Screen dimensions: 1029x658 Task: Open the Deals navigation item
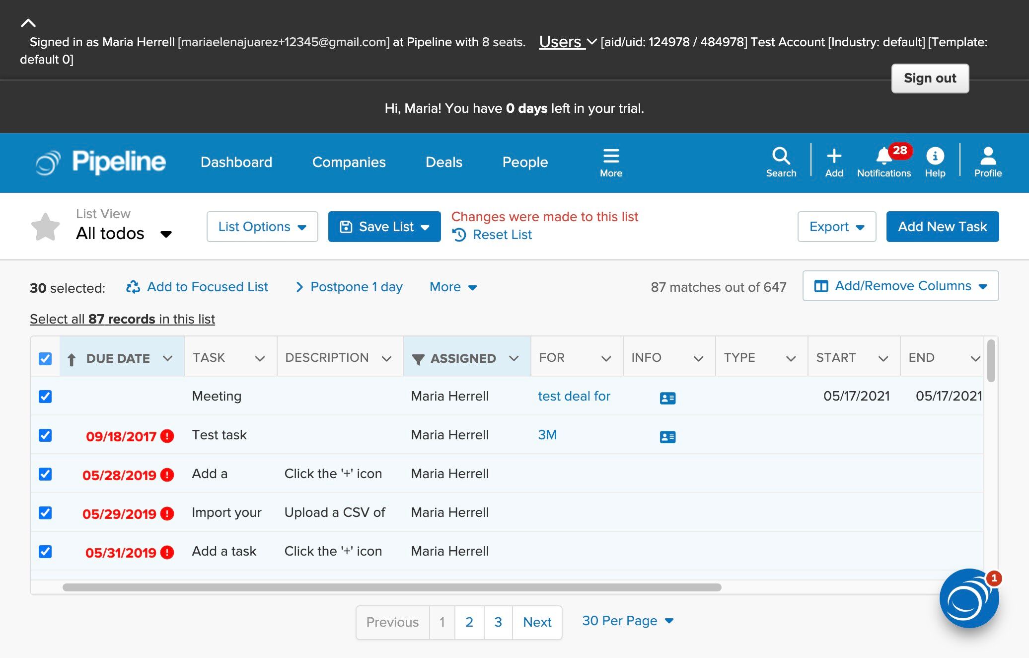pos(443,162)
